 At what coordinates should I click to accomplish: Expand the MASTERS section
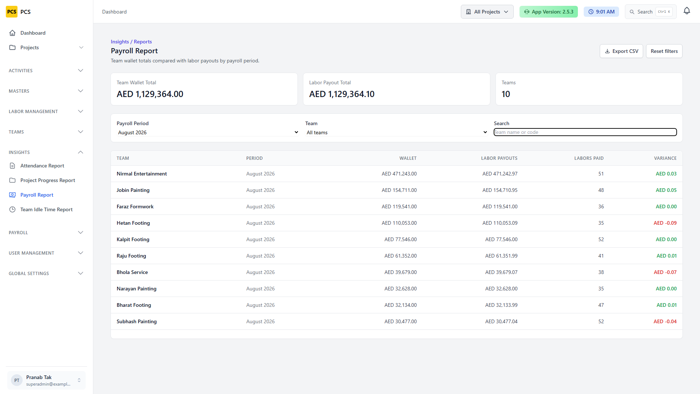pyautogui.click(x=46, y=91)
